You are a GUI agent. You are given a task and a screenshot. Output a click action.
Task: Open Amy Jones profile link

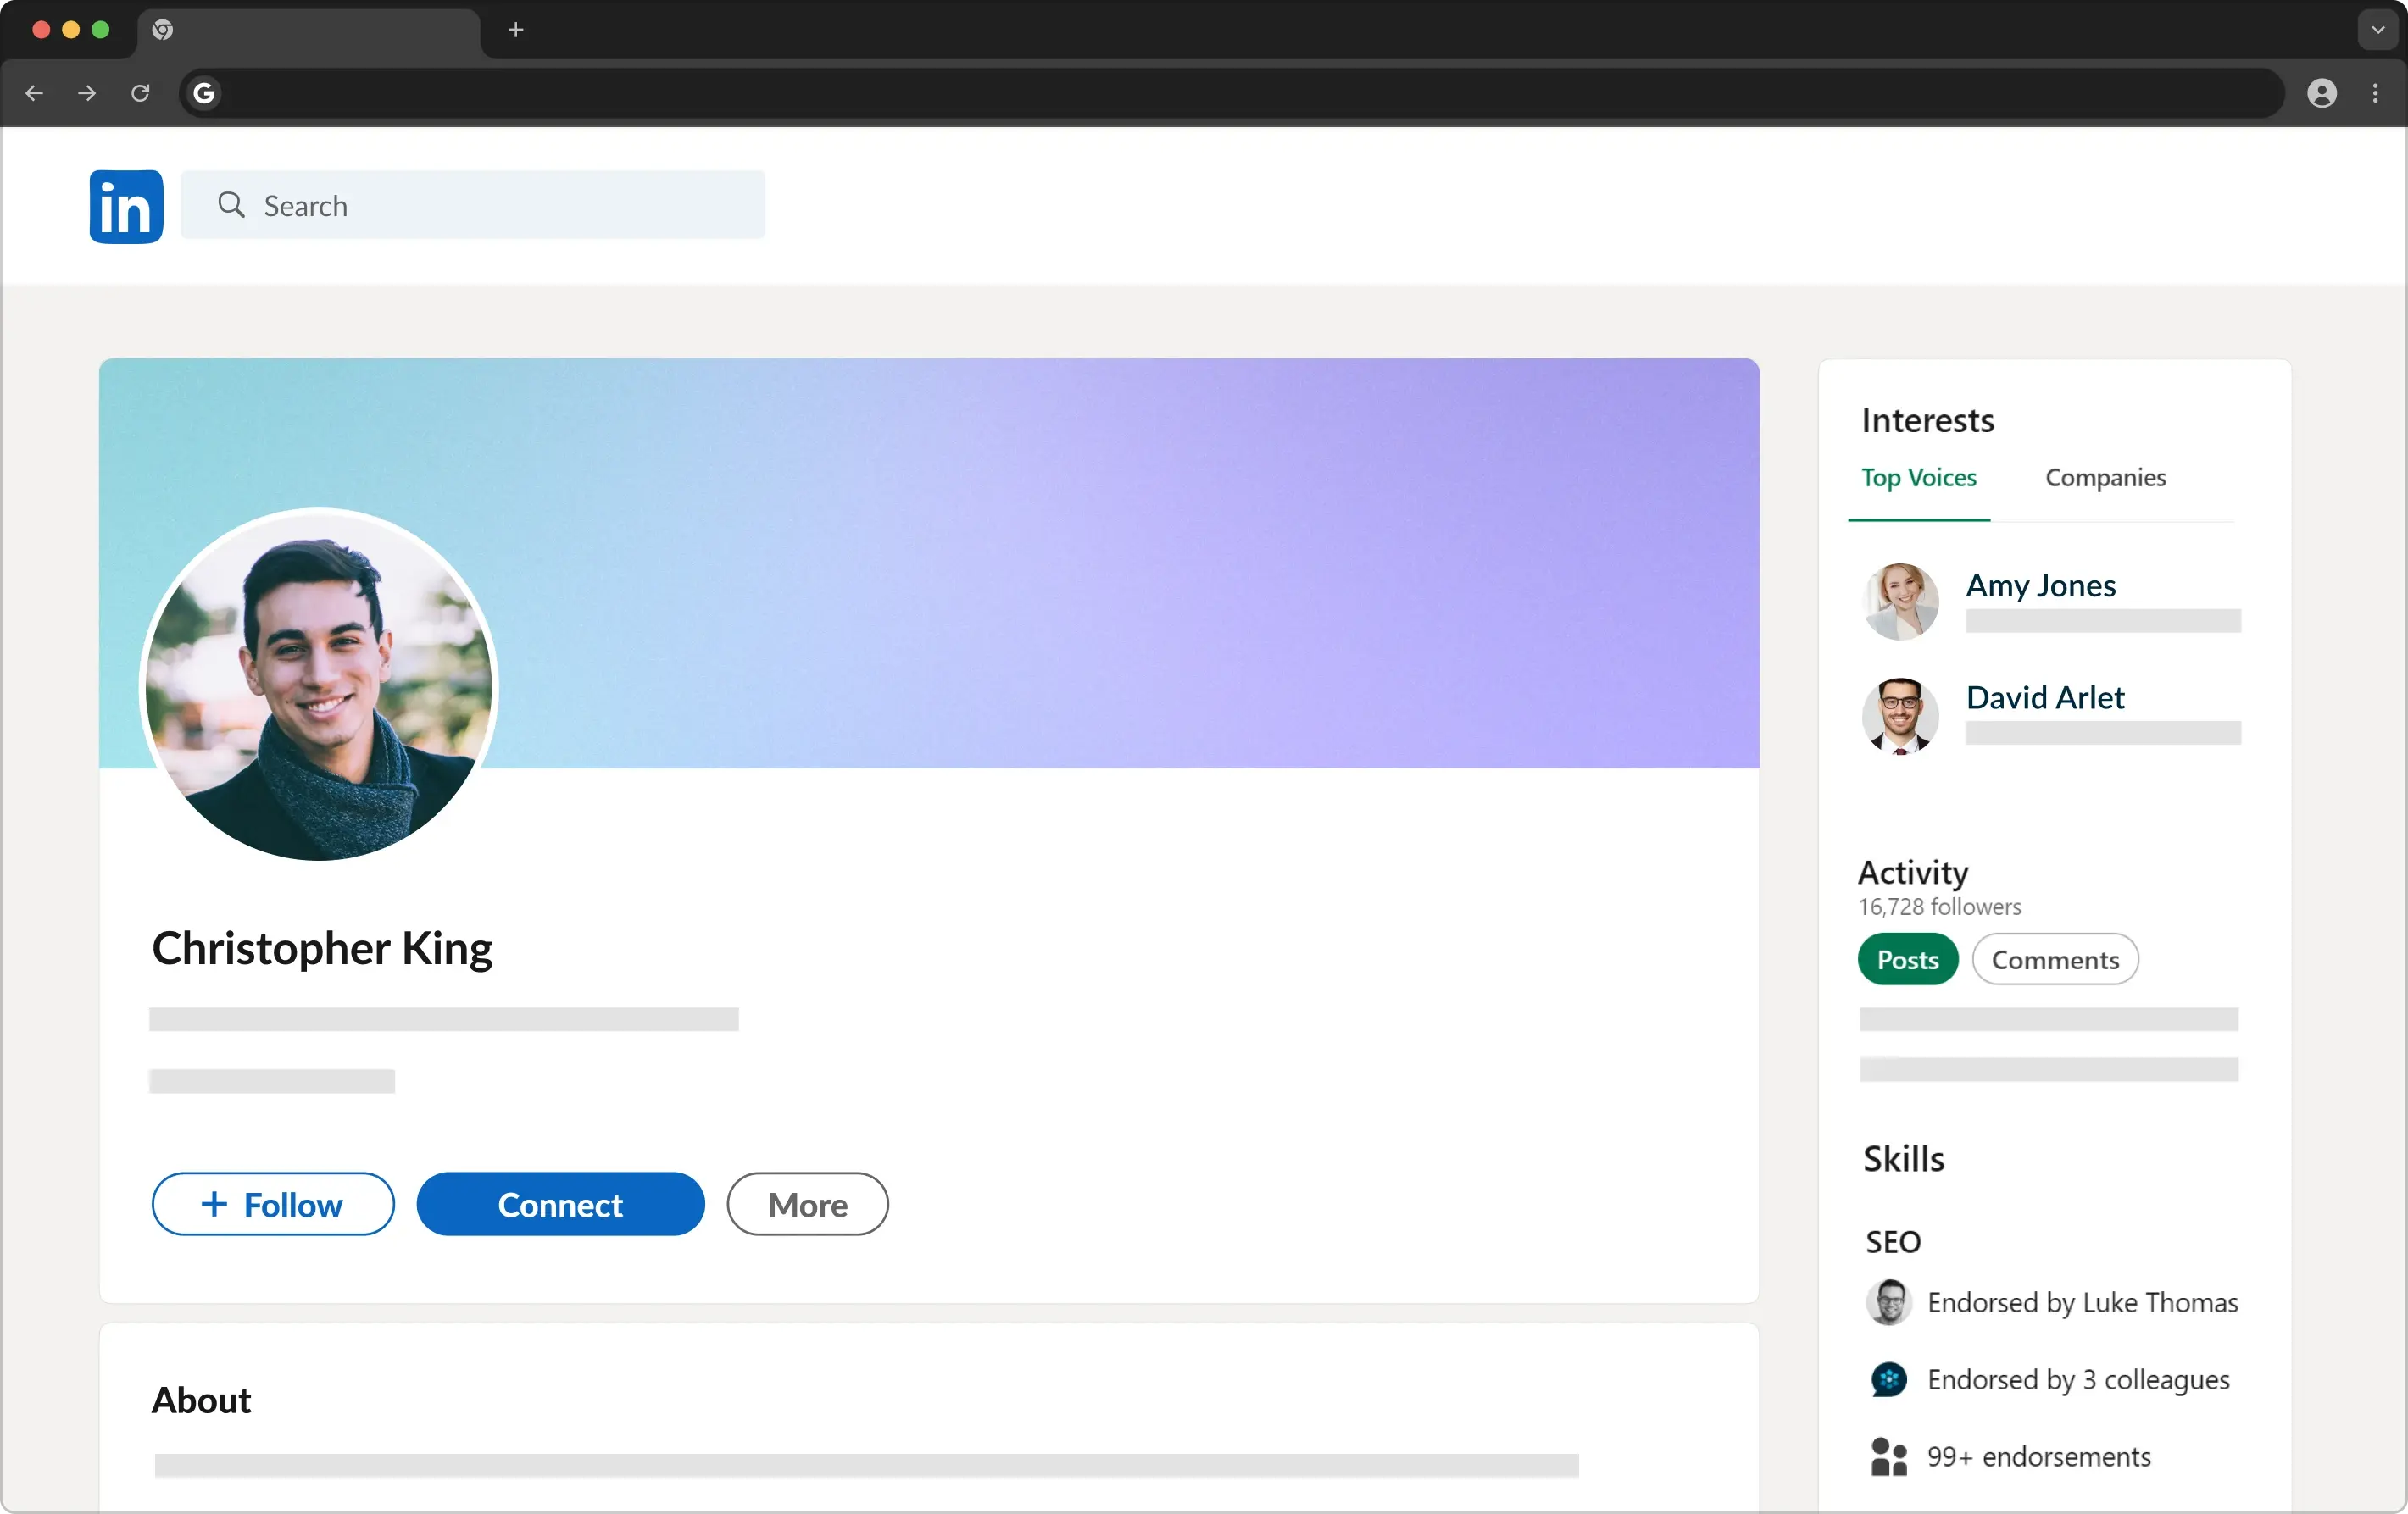coord(2040,585)
